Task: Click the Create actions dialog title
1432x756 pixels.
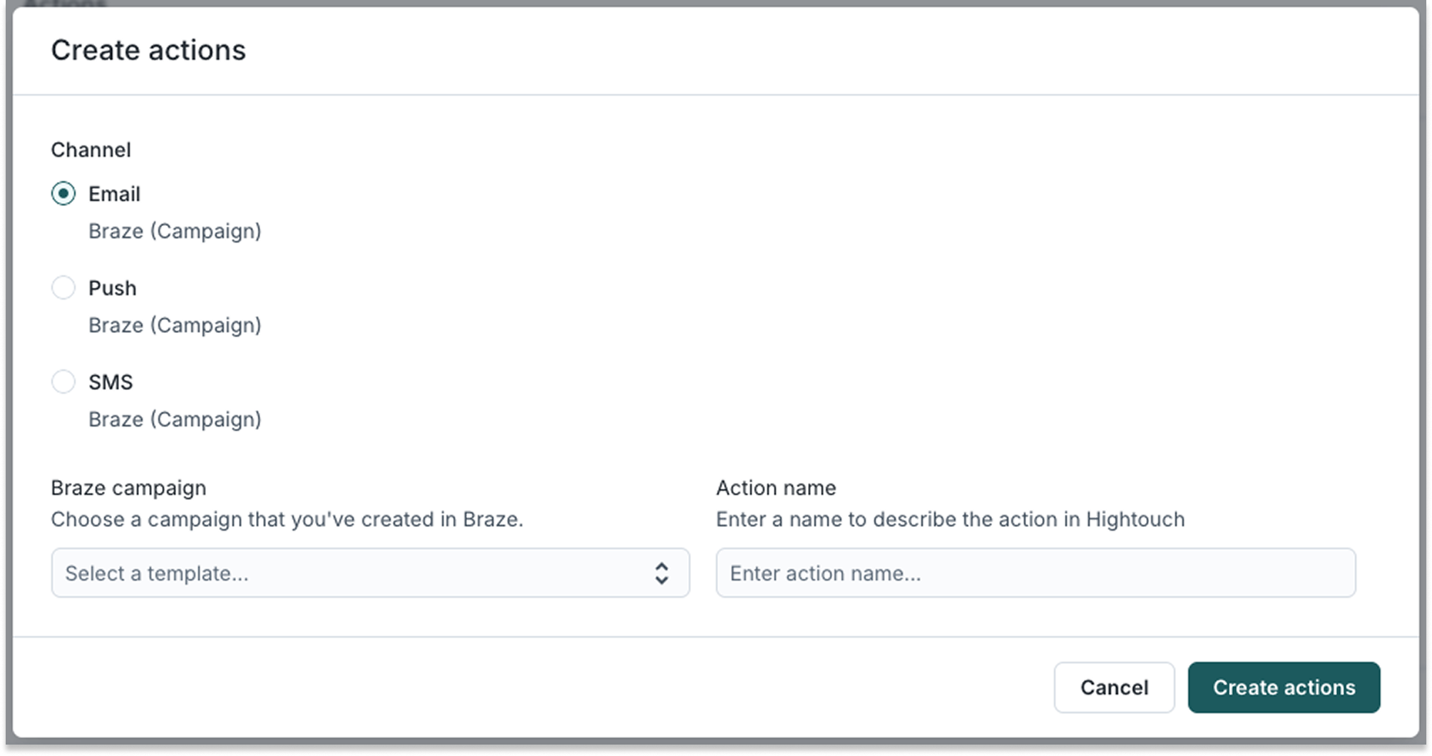Action: point(149,50)
